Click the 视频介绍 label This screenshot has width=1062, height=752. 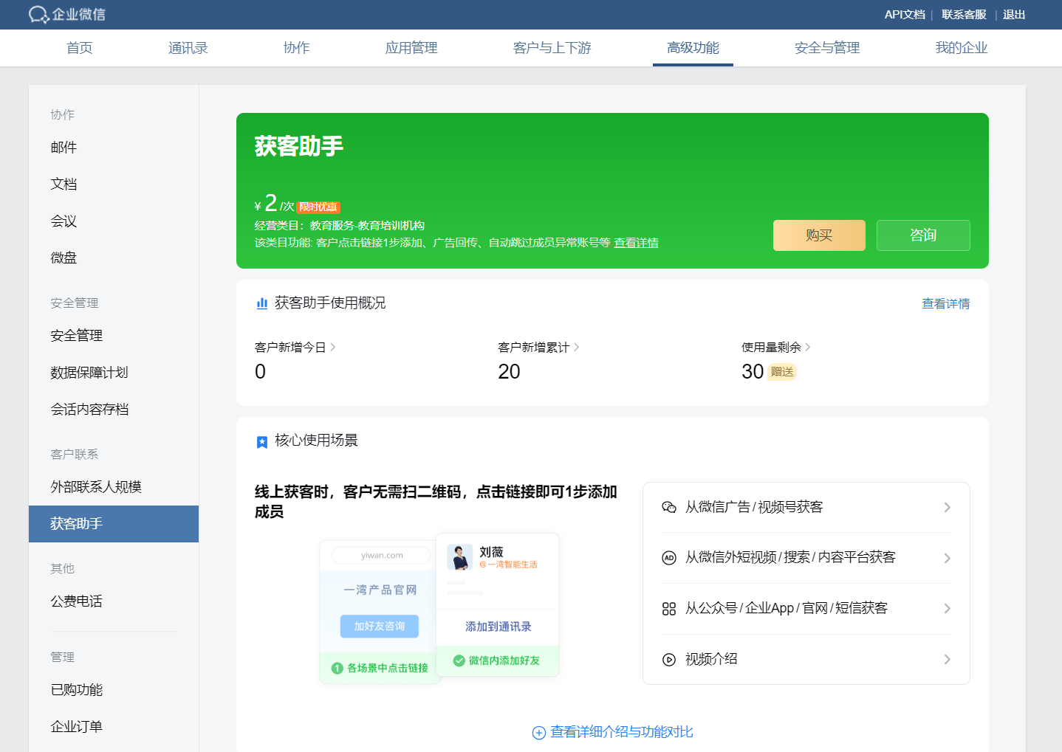click(711, 660)
